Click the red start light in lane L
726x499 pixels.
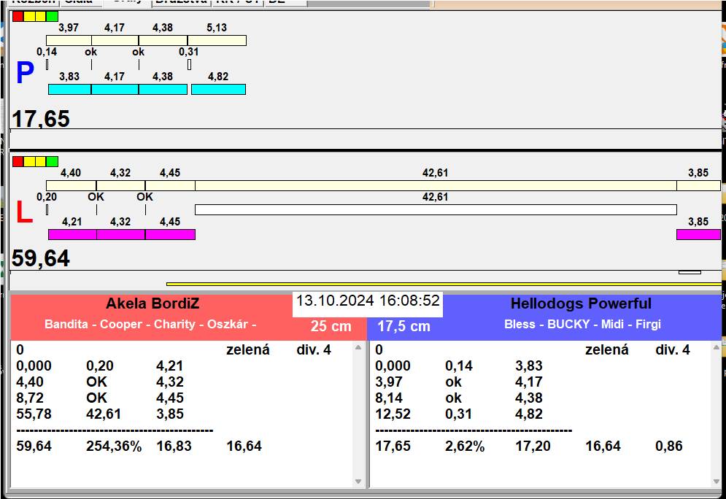(x=18, y=161)
